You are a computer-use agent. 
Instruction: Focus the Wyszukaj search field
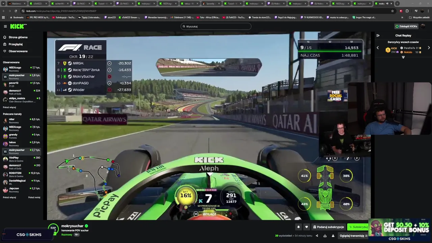point(216,26)
